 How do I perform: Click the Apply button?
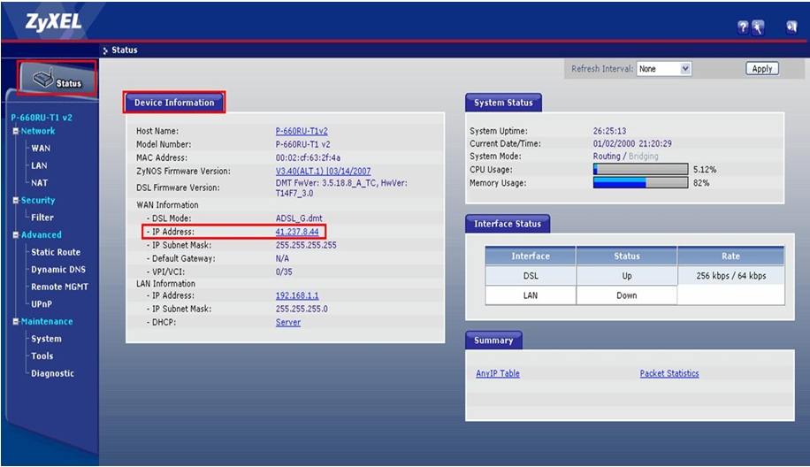tap(762, 69)
